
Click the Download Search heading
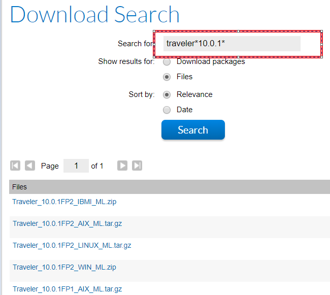(95, 15)
